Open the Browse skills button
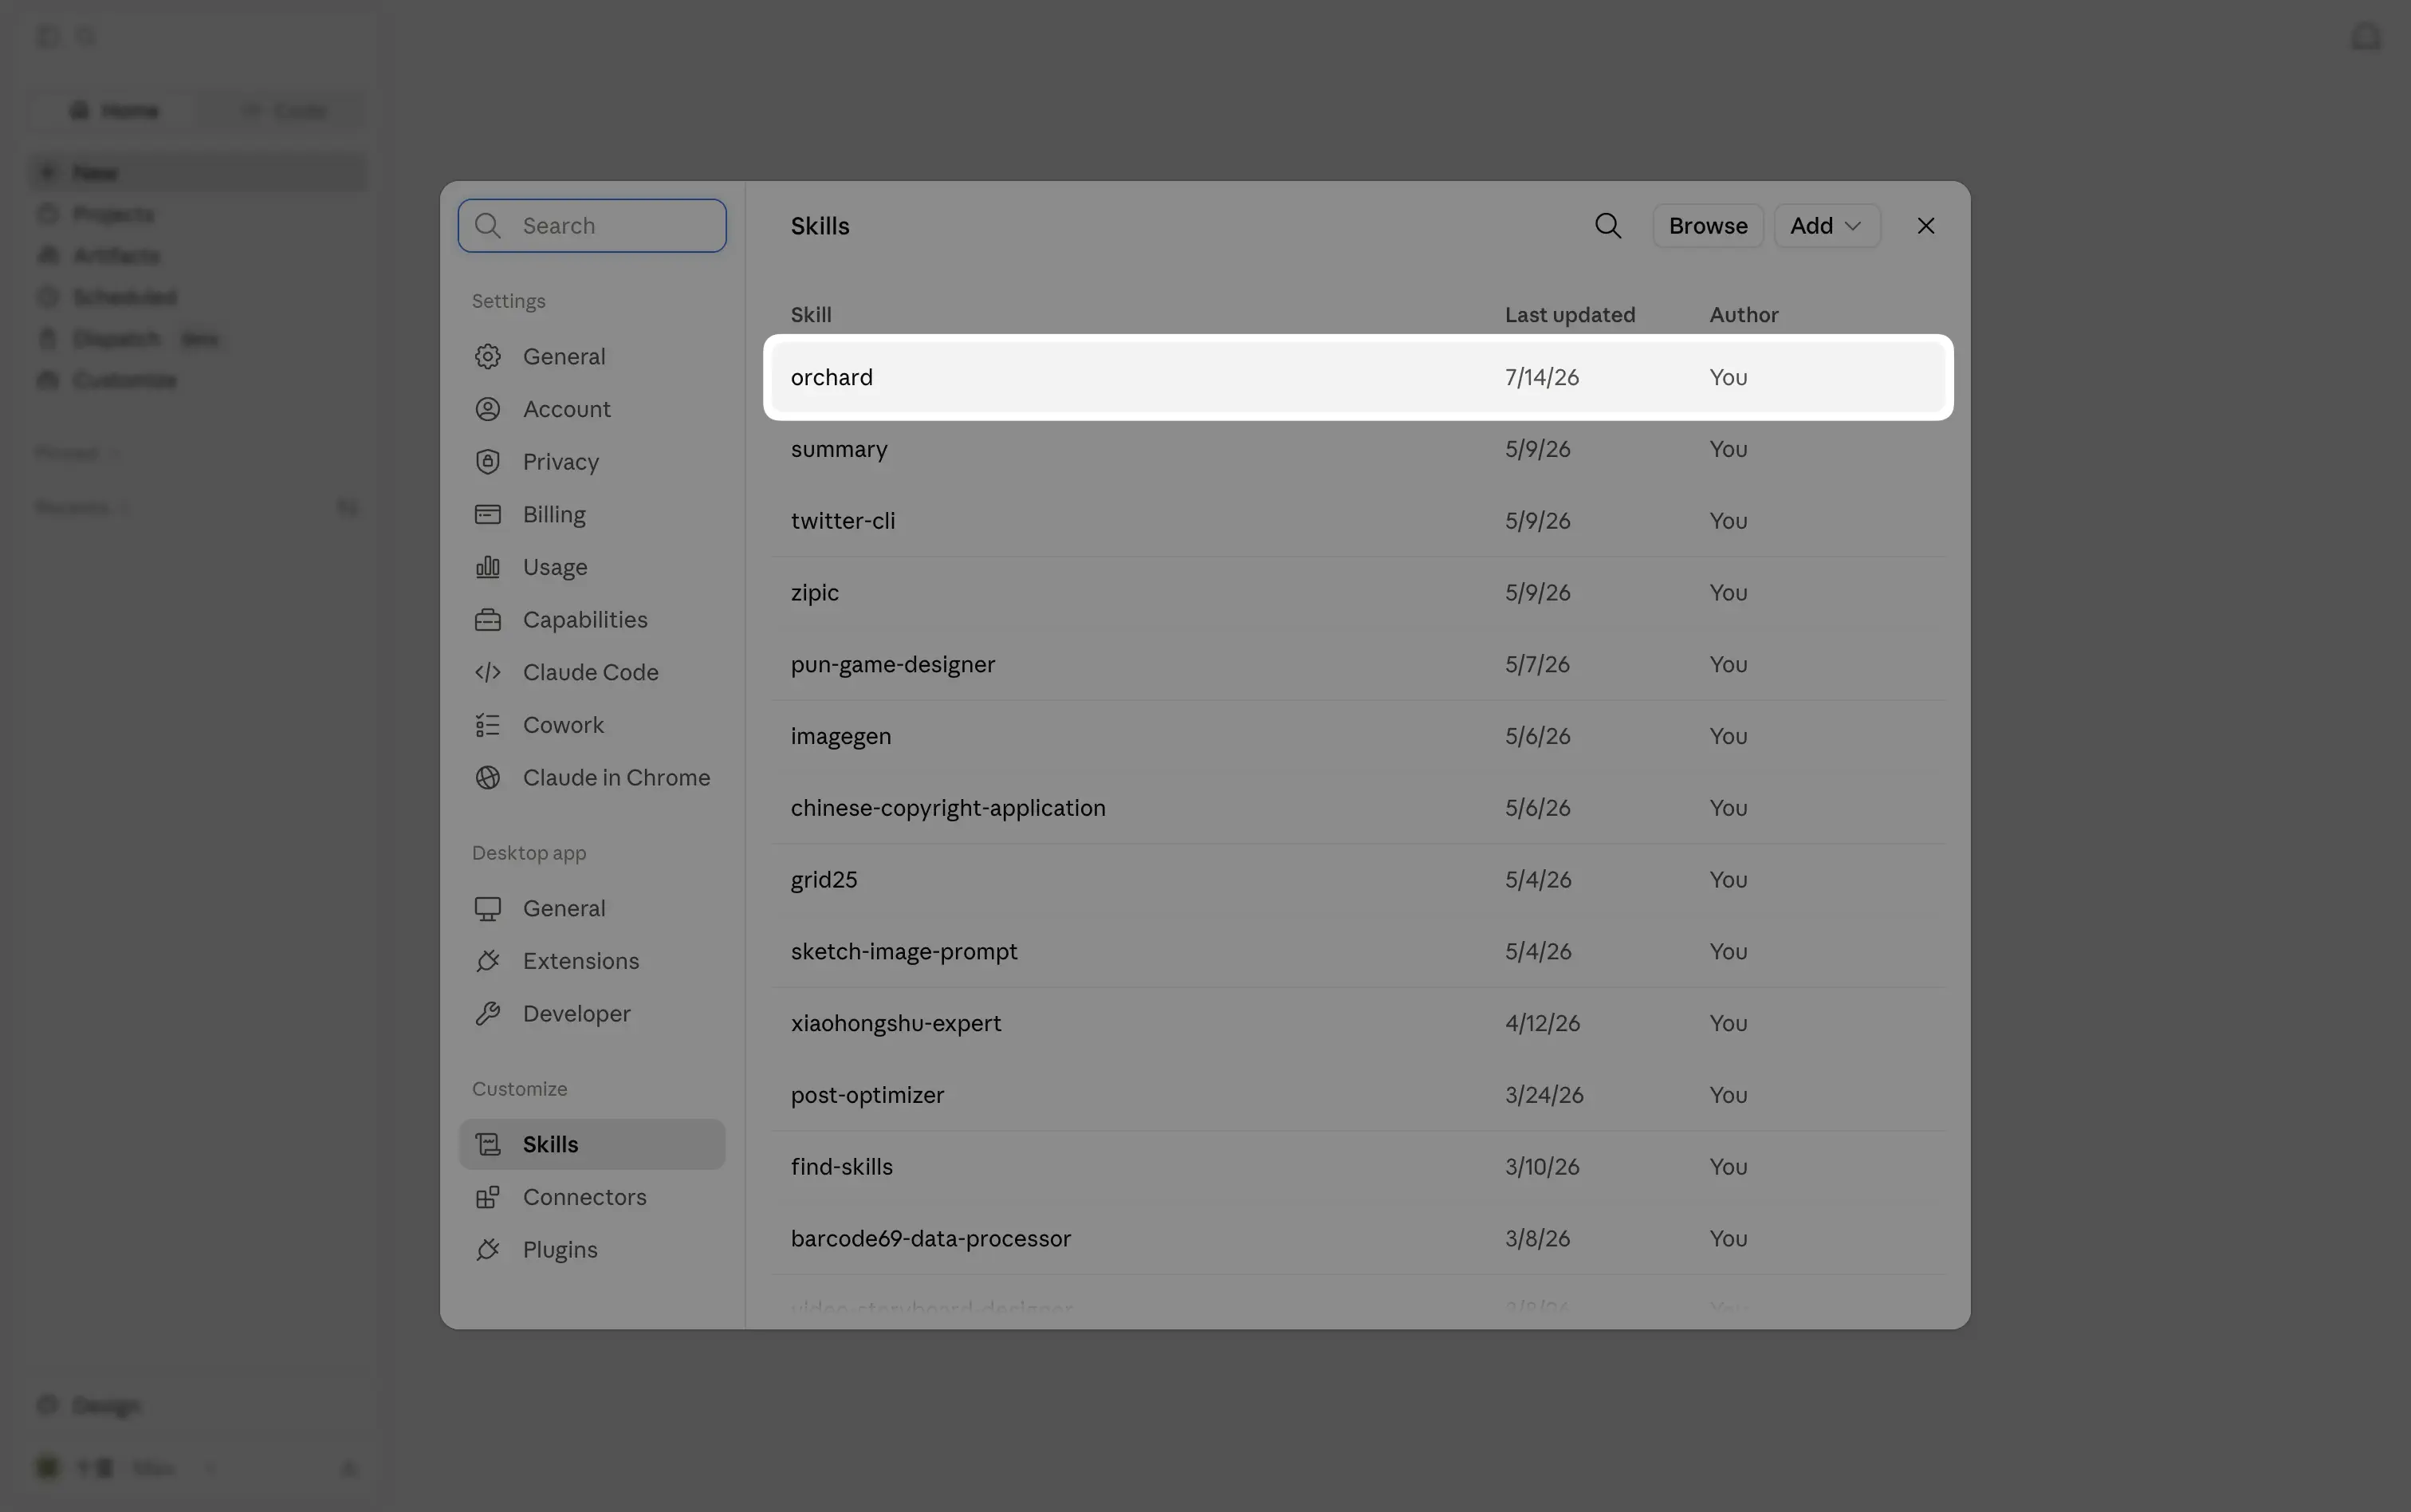Screen dimensions: 2411x1512 click(1707, 226)
